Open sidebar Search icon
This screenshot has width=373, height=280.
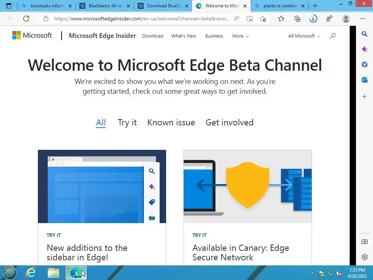tap(364, 34)
